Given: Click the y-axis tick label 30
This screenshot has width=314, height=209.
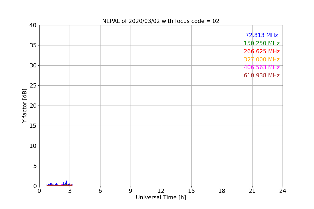Looking at the screenshot, I should click(x=33, y=66).
